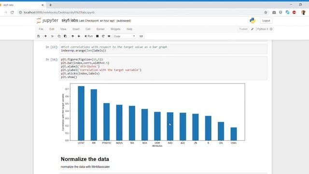
Task: Open the Edit menu
Action: pos(52,29)
